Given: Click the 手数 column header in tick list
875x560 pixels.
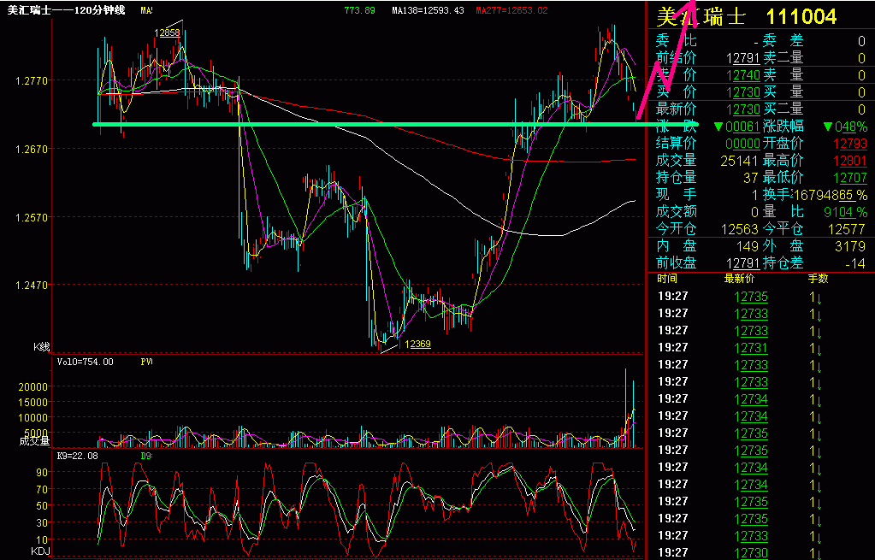Looking at the screenshot, I should point(818,279).
